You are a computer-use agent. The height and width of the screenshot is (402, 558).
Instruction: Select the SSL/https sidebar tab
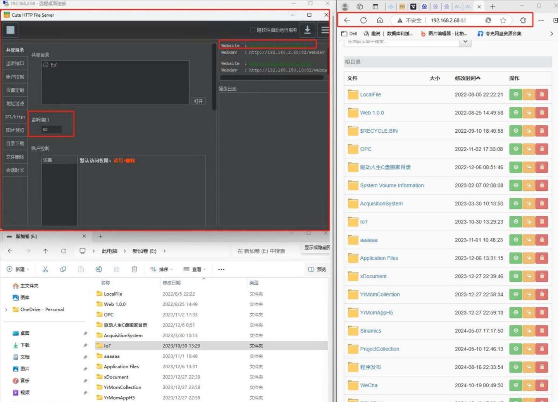tap(15, 117)
